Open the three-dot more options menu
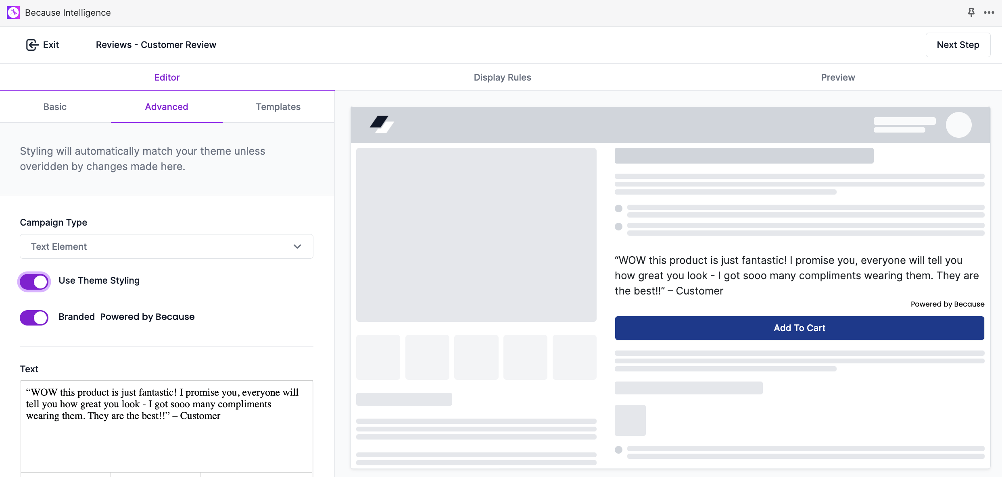The height and width of the screenshot is (477, 1002). click(989, 12)
